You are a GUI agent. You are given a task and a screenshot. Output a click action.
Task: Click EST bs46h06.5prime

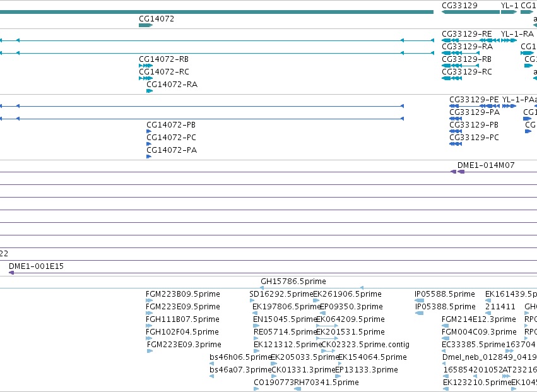(240, 357)
